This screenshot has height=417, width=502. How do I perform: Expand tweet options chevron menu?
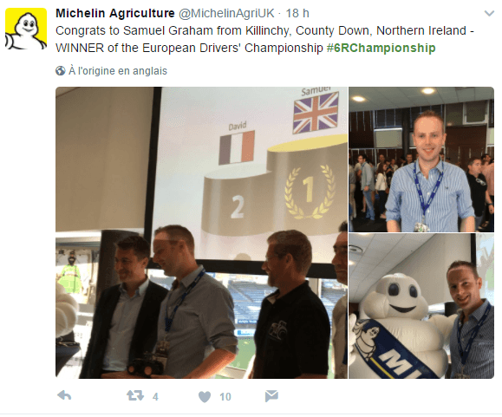[489, 14]
